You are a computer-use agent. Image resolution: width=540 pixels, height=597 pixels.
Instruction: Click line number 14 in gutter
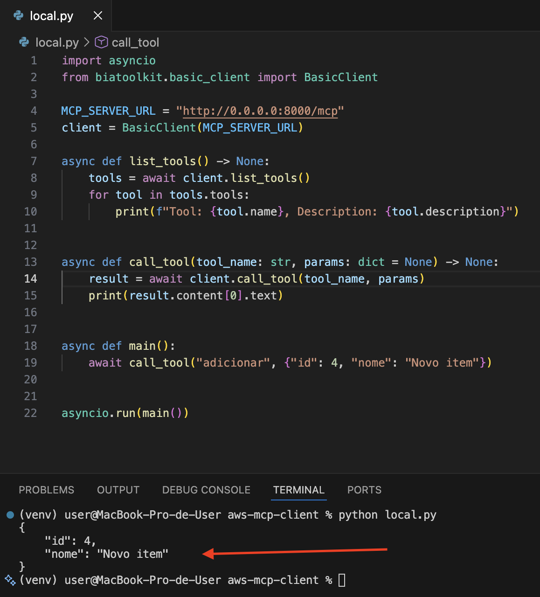click(30, 279)
